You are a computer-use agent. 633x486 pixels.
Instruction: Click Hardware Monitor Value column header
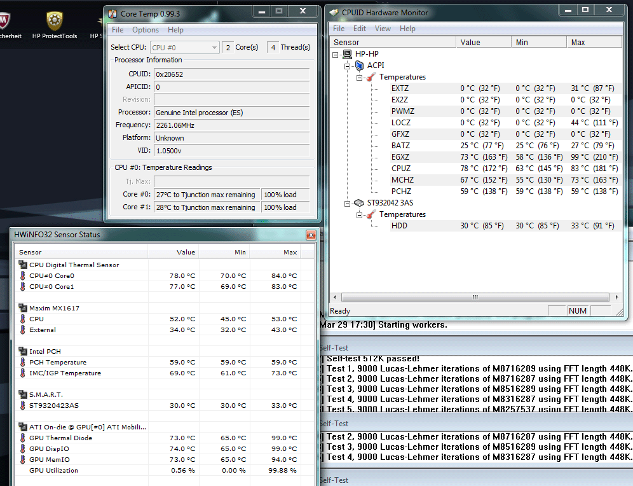[484, 43]
